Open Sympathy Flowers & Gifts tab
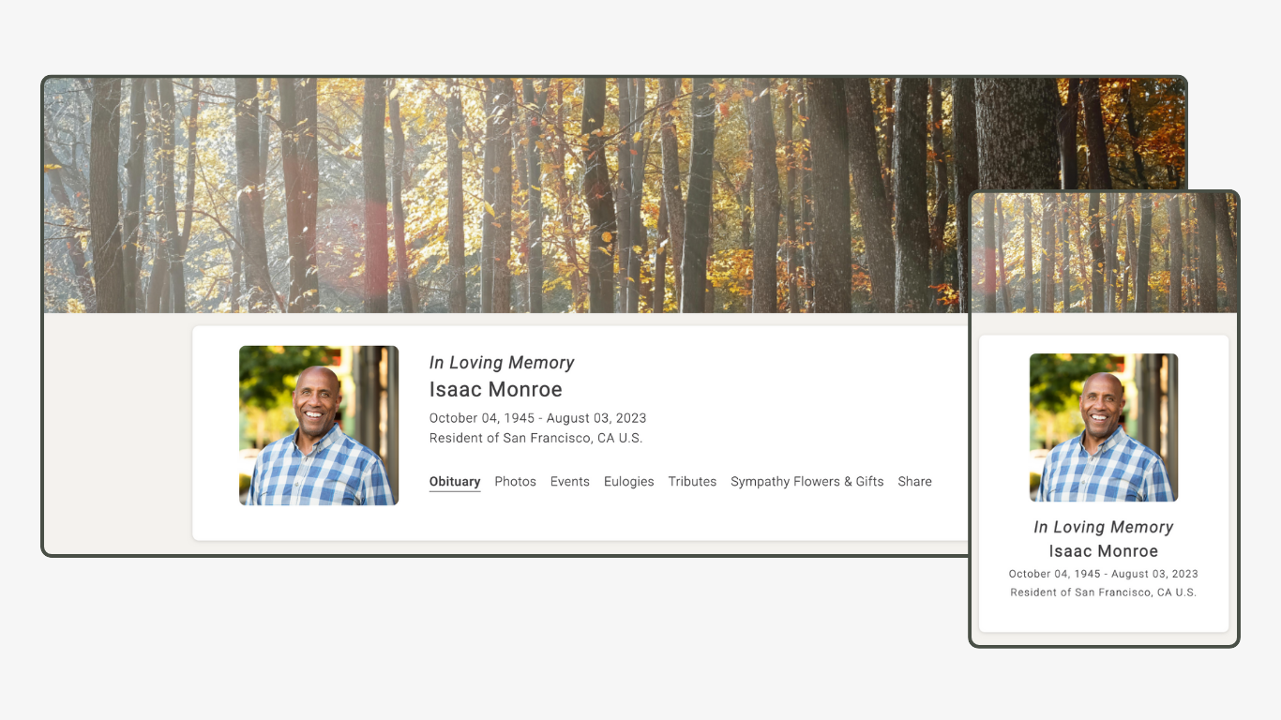This screenshot has width=1281, height=720. coord(807,482)
